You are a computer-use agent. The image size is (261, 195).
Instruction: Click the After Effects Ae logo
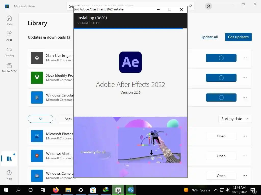[130, 62]
